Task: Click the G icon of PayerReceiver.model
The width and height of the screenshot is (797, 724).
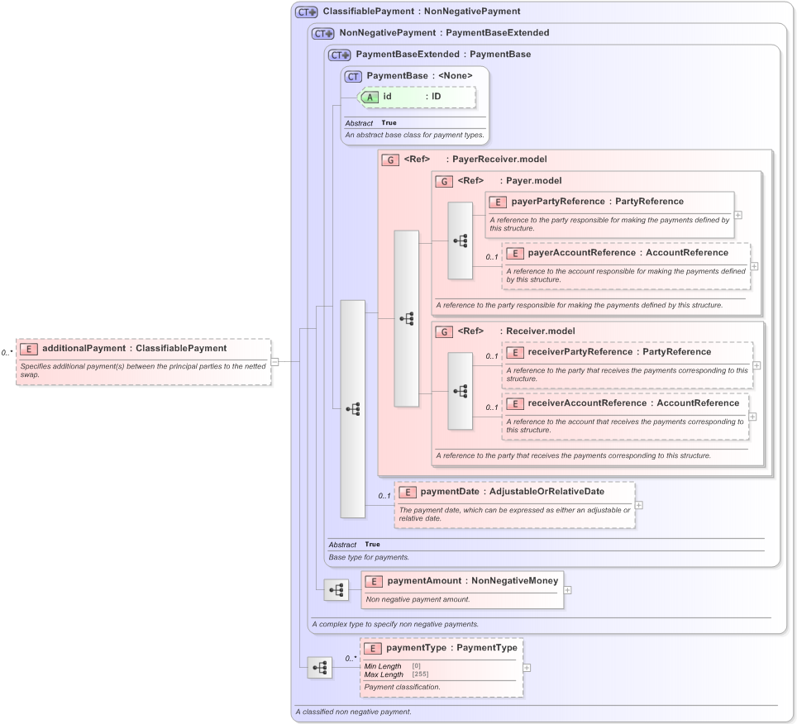Action: 390,160
